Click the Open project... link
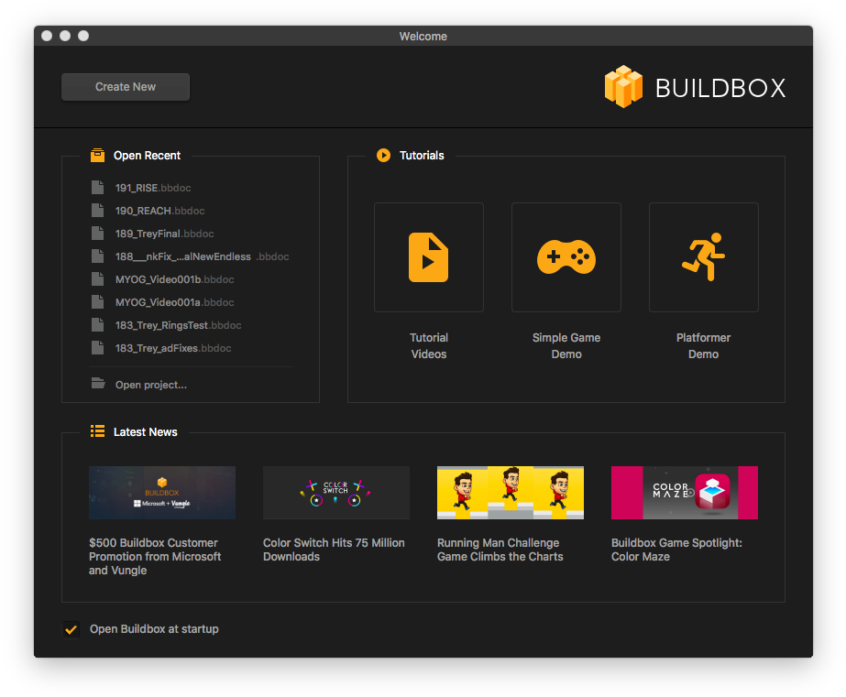Image resolution: width=846 pixels, height=697 pixels. pos(151,385)
